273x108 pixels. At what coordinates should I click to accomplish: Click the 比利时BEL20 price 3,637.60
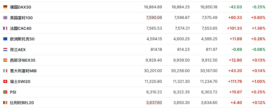(154, 103)
